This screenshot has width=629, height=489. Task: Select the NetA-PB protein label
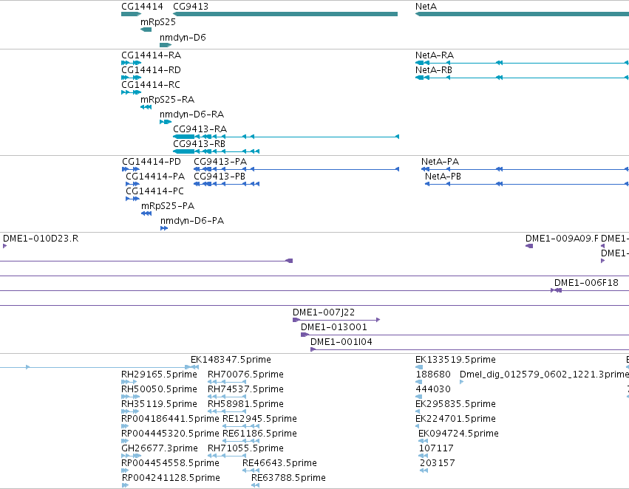point(443,177)
